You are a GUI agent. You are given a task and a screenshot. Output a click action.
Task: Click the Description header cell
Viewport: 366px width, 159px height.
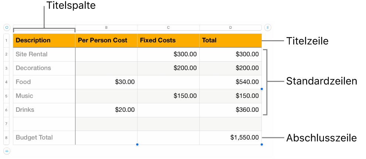click(44, 40)
